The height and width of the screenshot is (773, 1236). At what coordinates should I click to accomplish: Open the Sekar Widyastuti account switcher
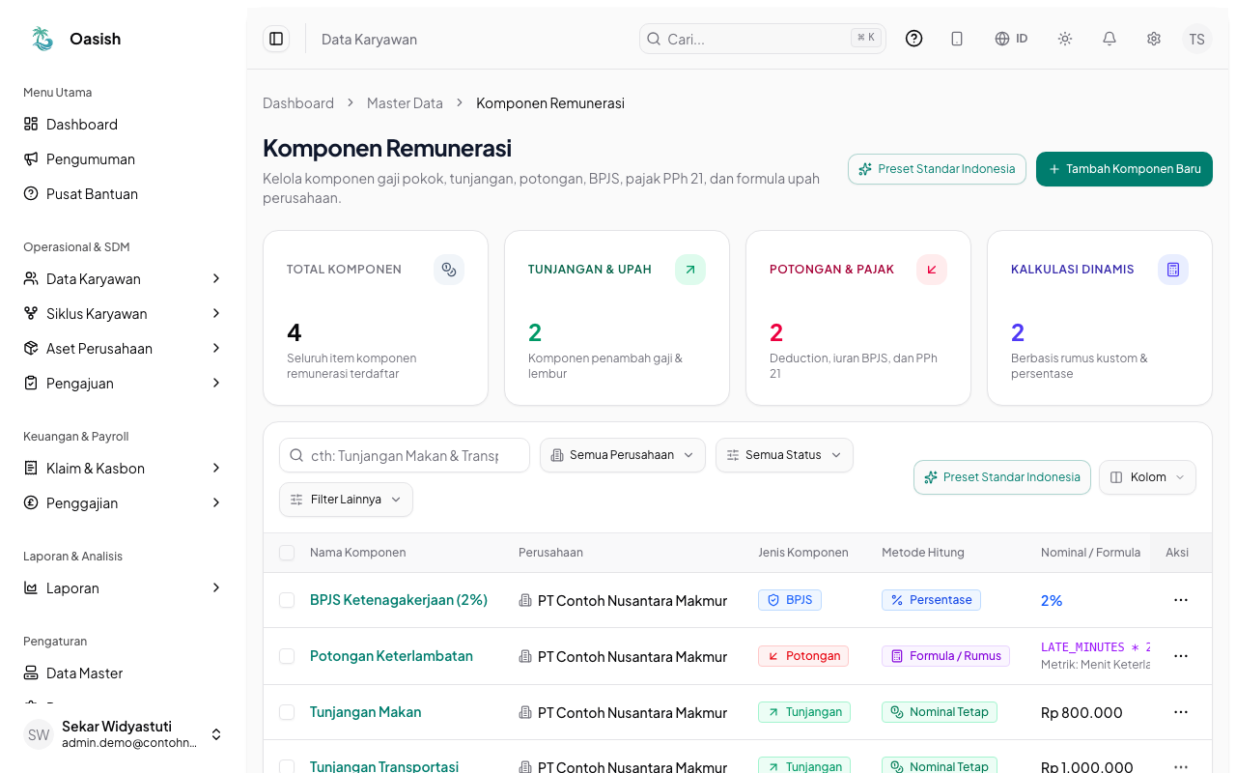click(x=123, y=734)
